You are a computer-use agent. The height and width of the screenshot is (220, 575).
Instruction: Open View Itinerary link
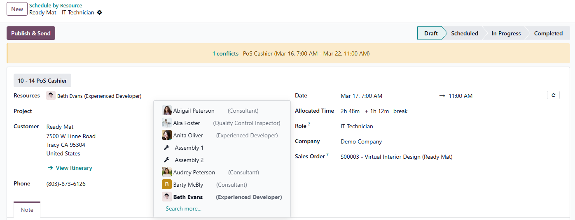click(74, 168)
